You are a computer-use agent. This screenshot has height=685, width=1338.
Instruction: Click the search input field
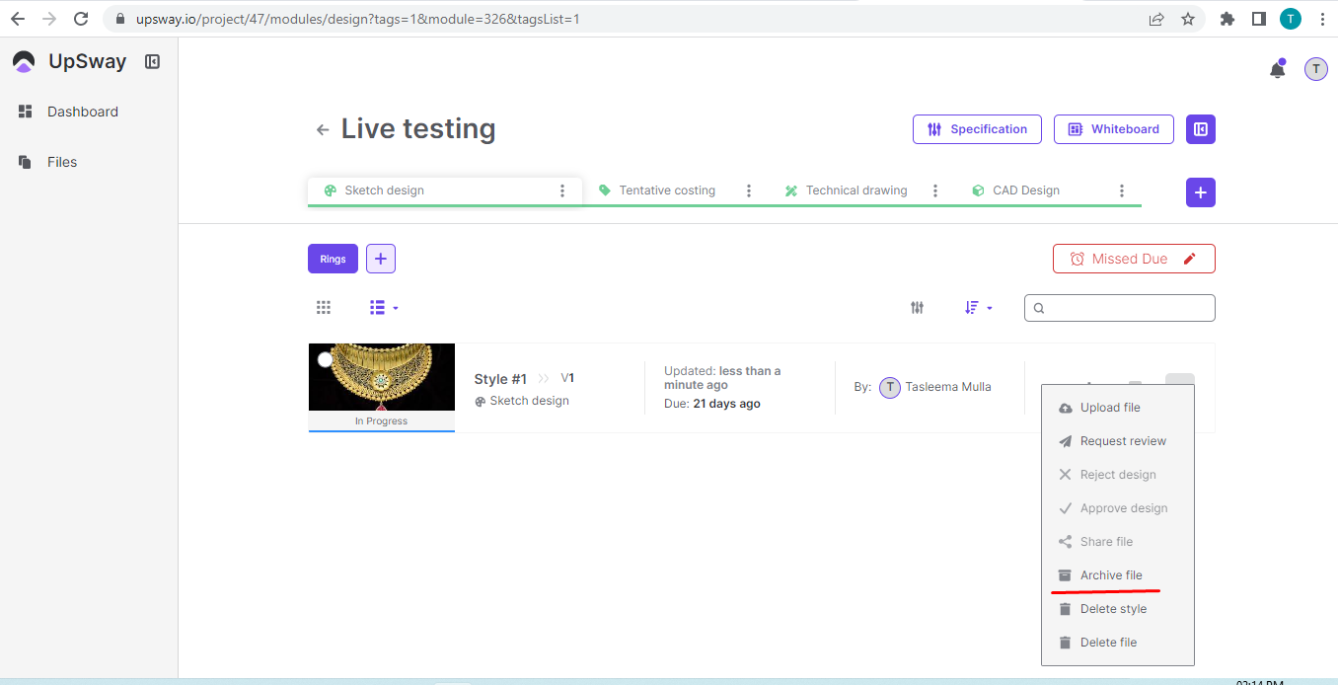click(1127, 308)
